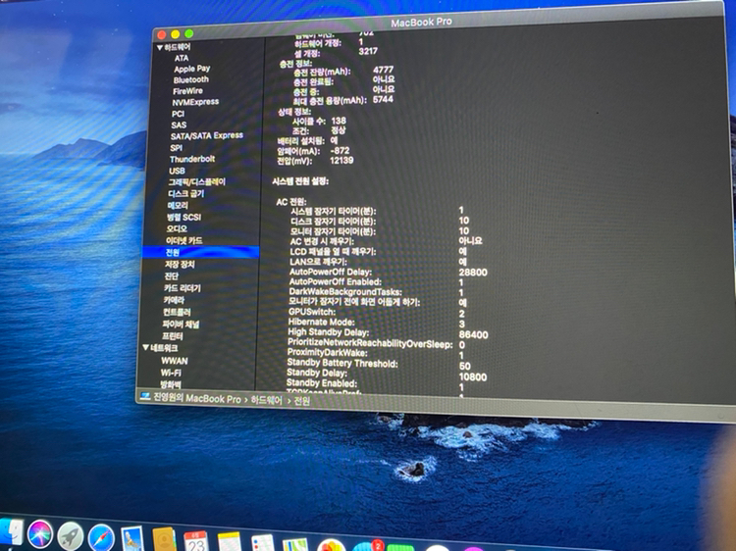Open Safari compass icon in dock
Screen dimensions: 736x551
coord(101,536)
